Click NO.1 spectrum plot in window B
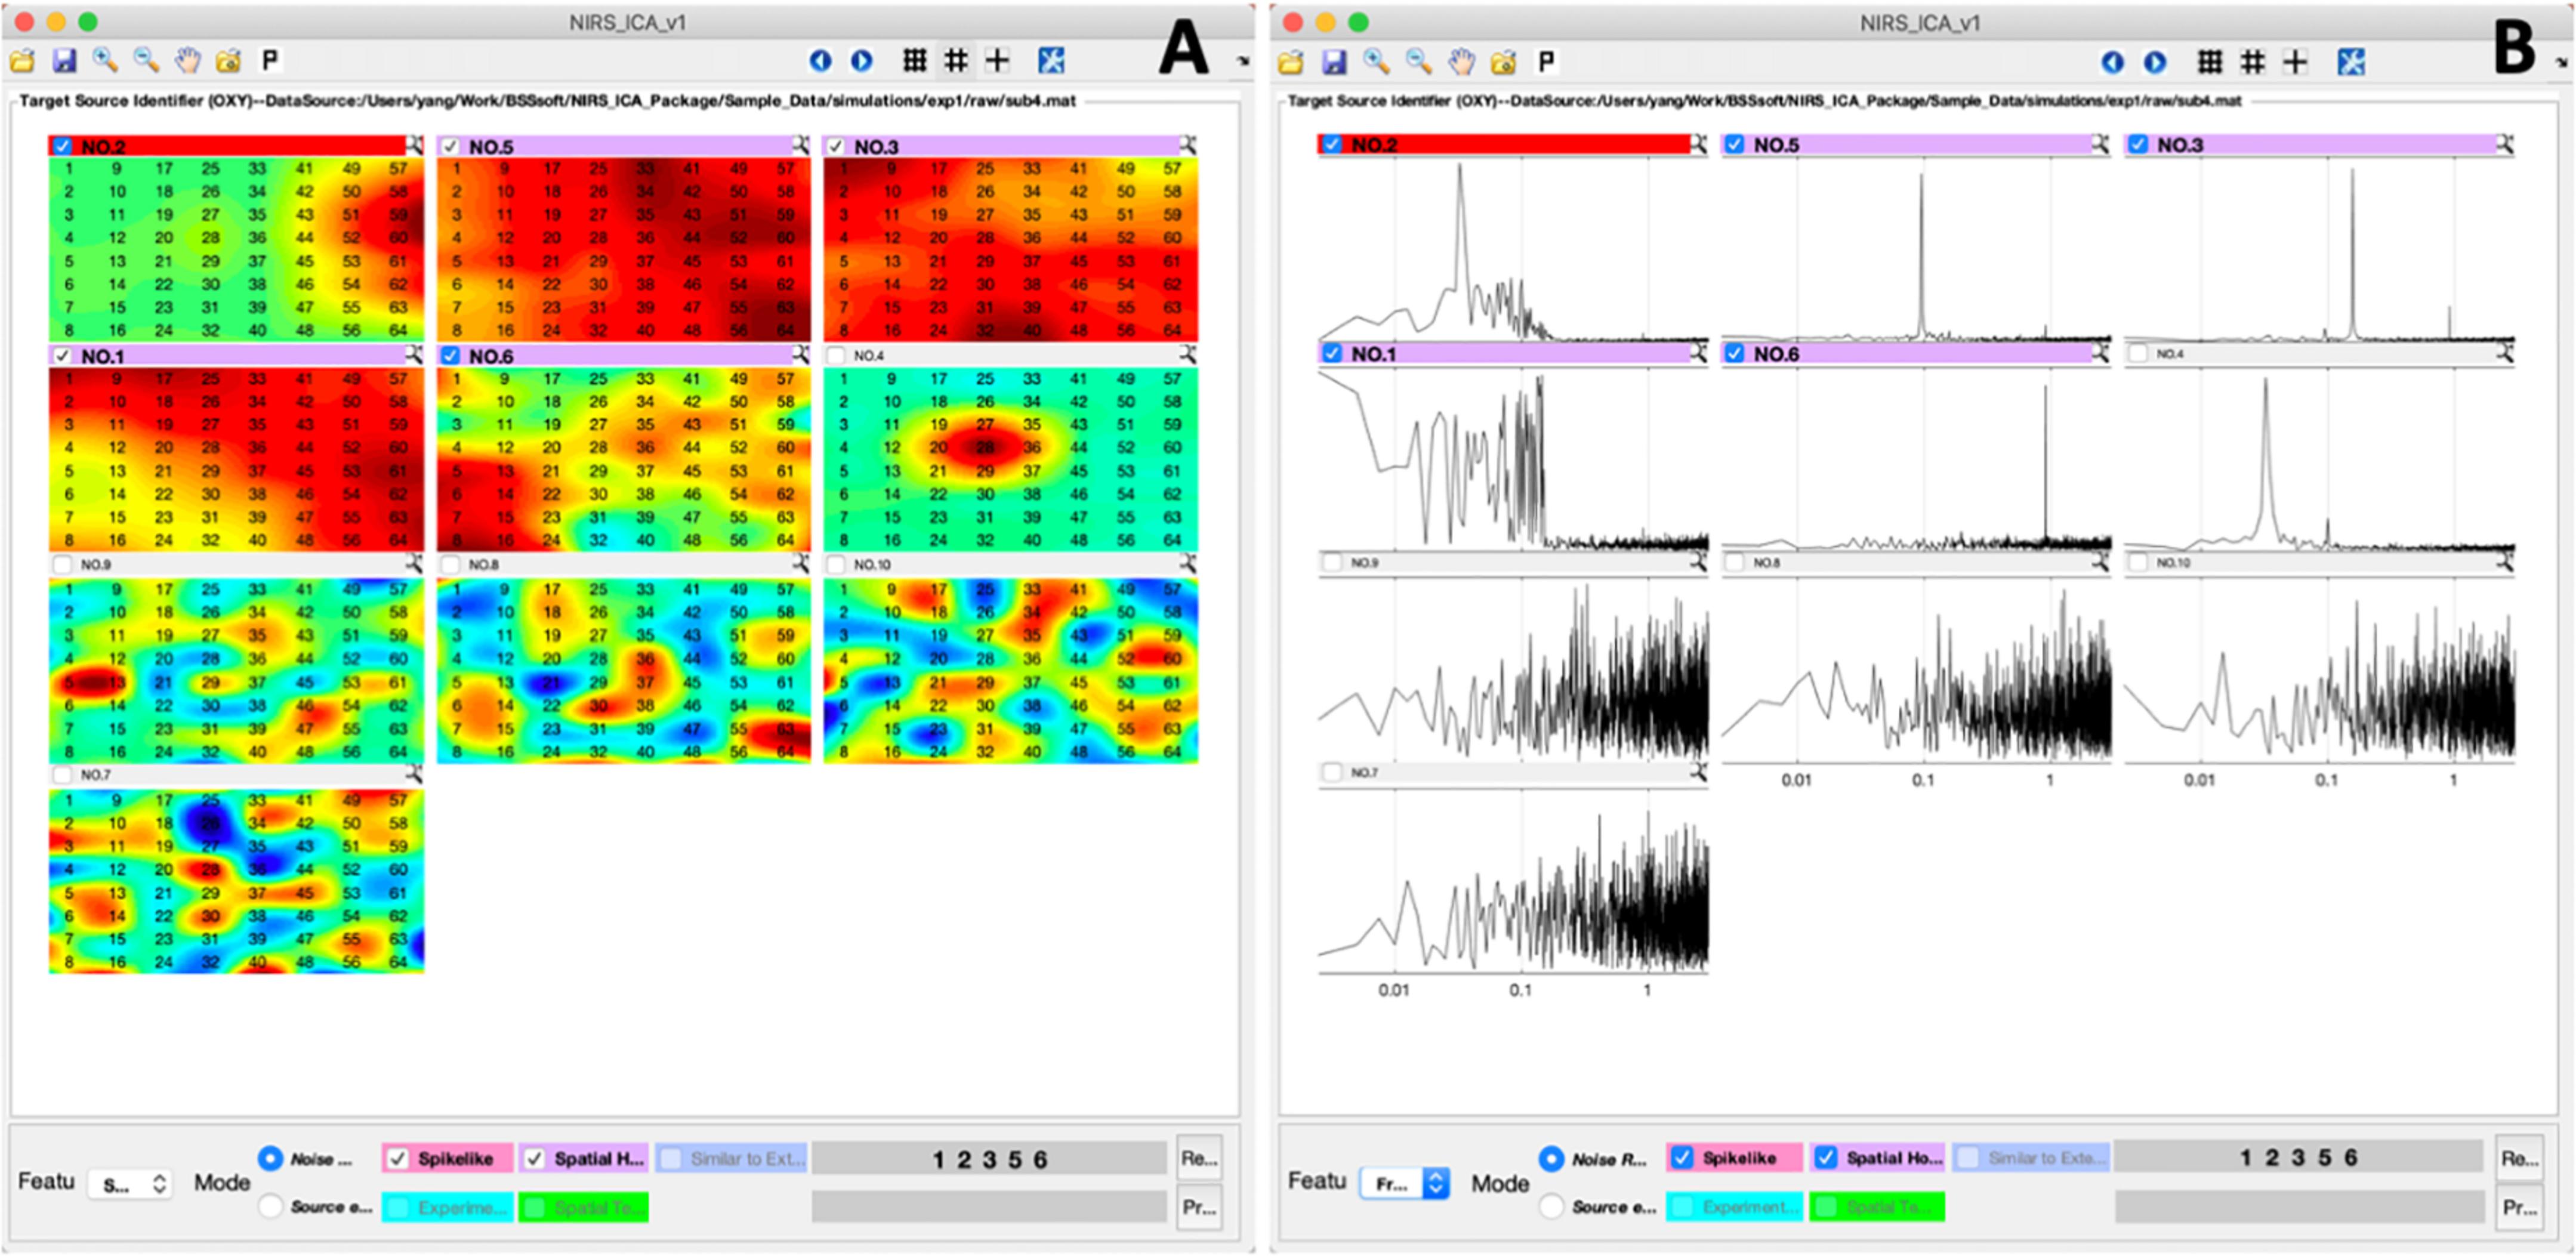This screenshot has height=1256, width=2576. click(x=1513, y=459)
